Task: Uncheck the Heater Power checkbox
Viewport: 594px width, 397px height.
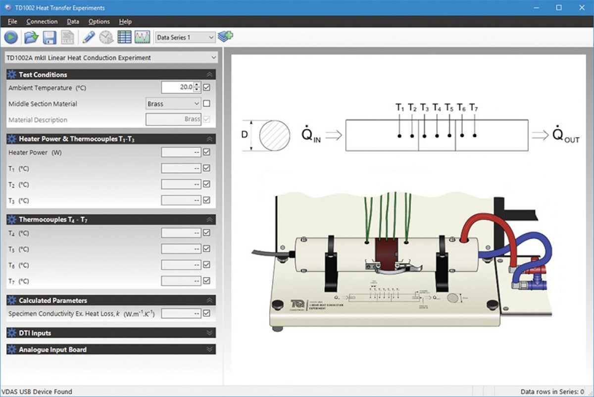Action: tap(207, 152)
